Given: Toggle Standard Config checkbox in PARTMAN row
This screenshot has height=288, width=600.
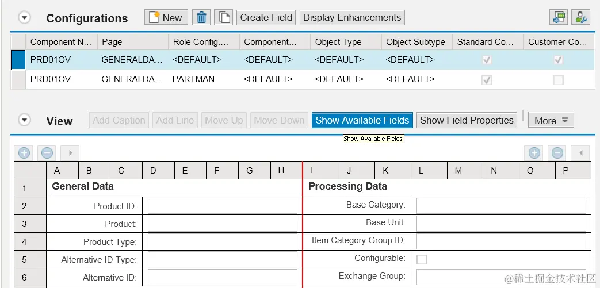Looking at the screenshot, I should click(x=487, y=80).
